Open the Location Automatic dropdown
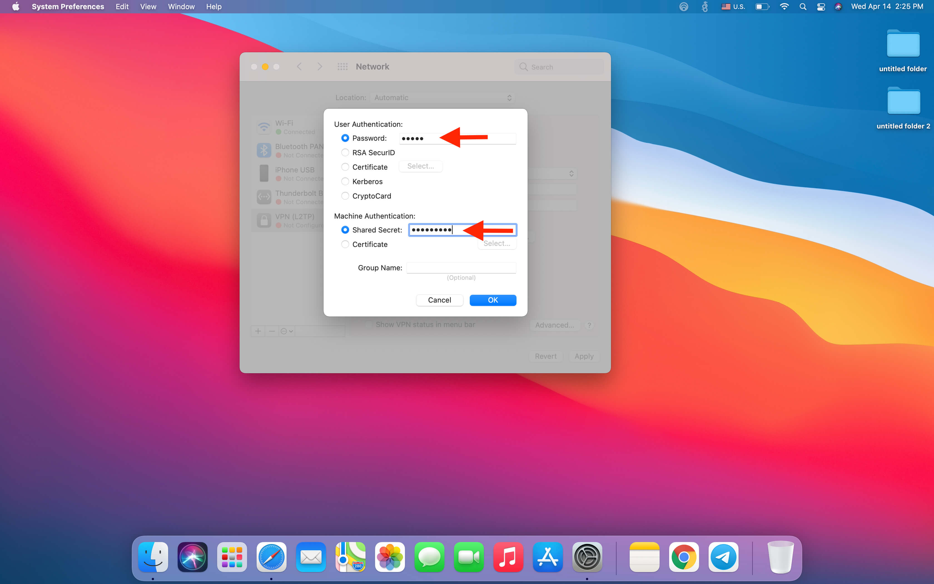Viewport: 934px width, 584px height. [x=442, y=98]
